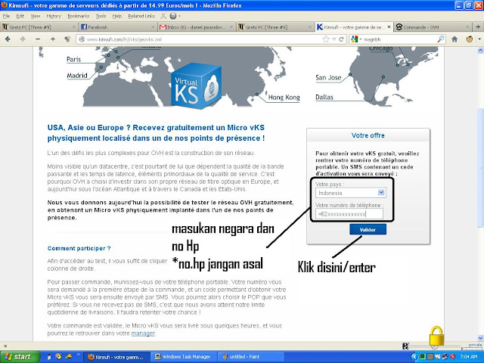
Task: Click the Madrid map label
Action: [77, 76]
